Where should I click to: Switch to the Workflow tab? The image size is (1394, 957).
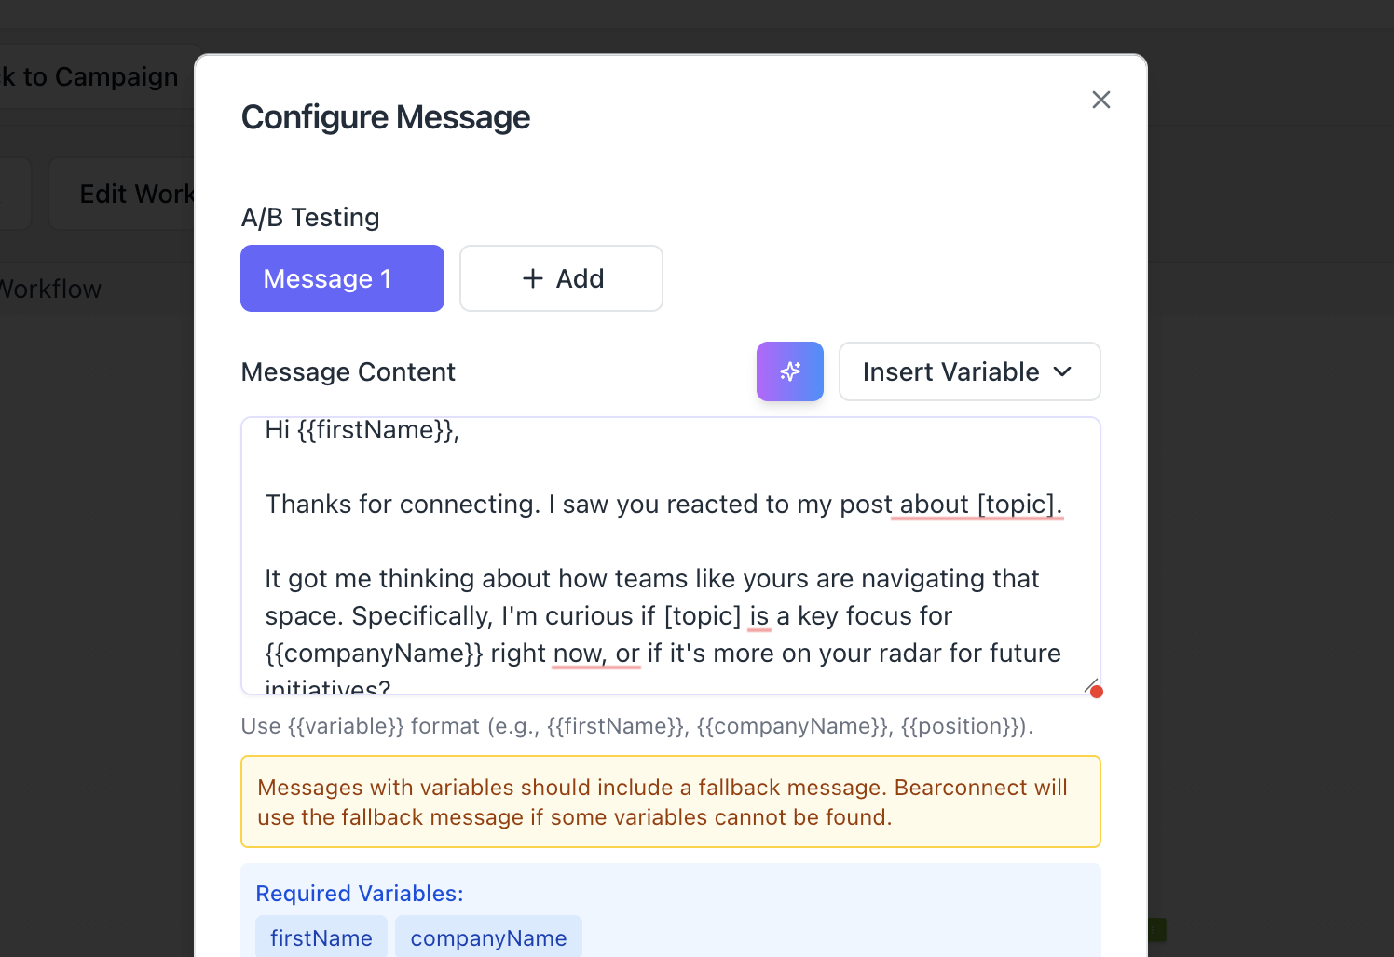50,290
